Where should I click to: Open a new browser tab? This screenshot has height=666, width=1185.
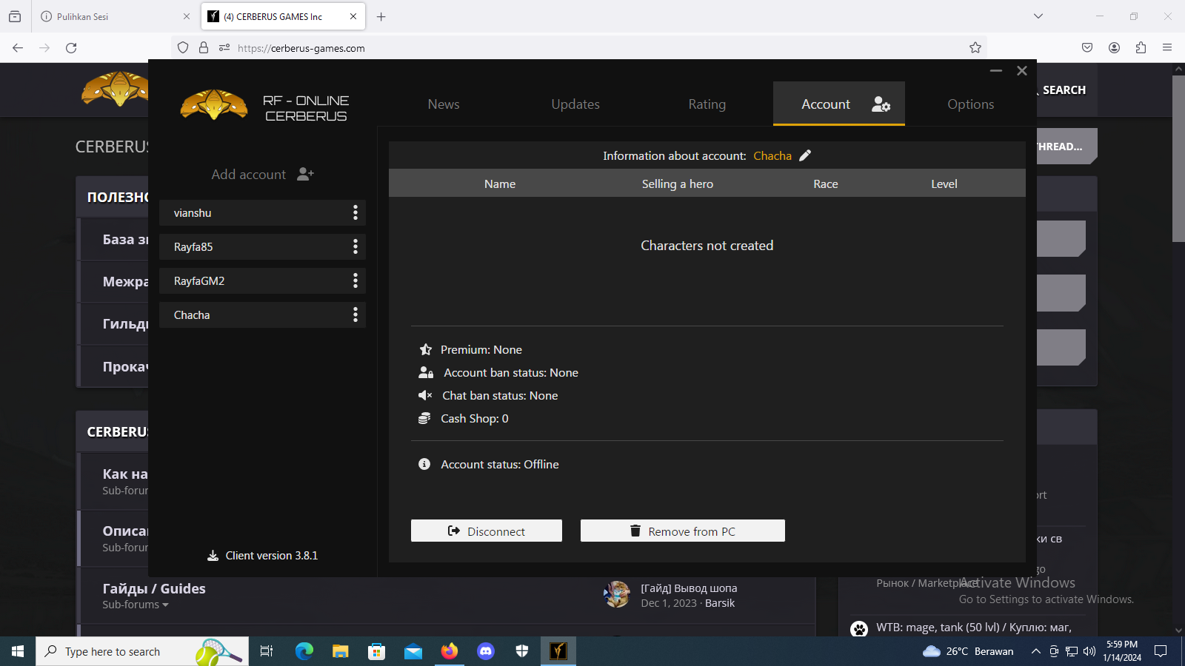[381, 16]
